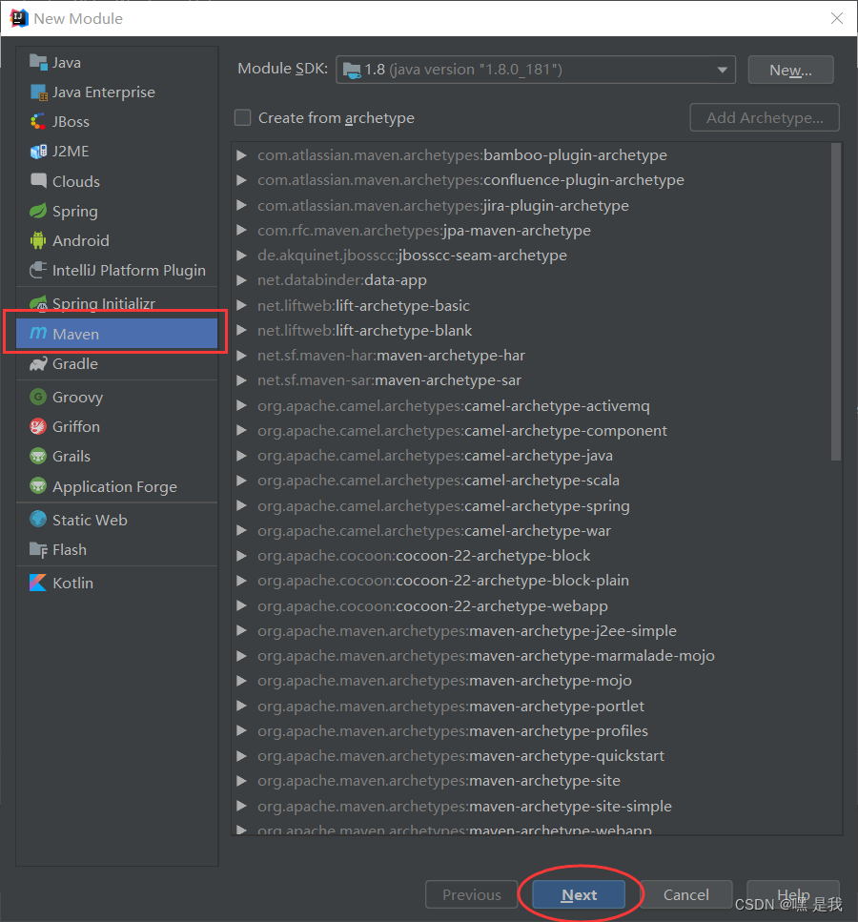The height and width of the screenshot is (922, 858).
Task: Click Add Archetype... button
Action: 765,117
